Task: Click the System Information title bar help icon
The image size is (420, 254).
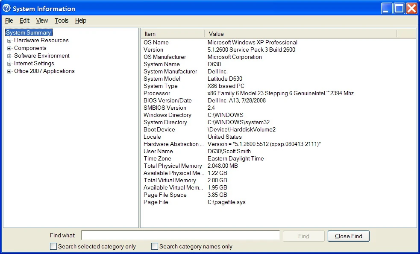Action: (6, 8)
